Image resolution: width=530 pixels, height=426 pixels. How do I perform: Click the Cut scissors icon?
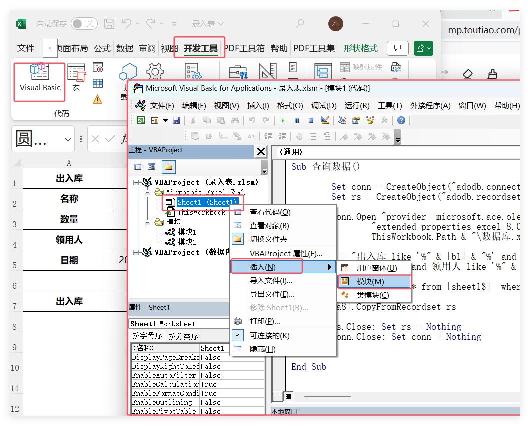tap(193, 120)
